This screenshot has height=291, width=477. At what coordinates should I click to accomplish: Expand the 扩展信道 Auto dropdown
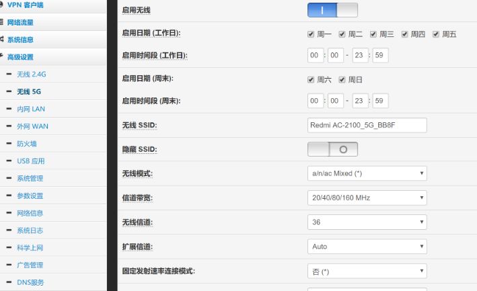pos(367,247)
